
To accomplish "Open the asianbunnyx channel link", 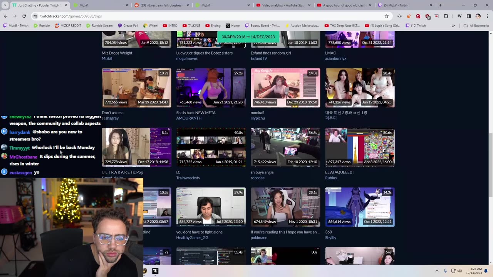I will [x=336, y=58].
